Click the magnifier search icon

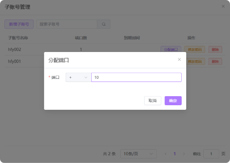click(x=104, y=24)
